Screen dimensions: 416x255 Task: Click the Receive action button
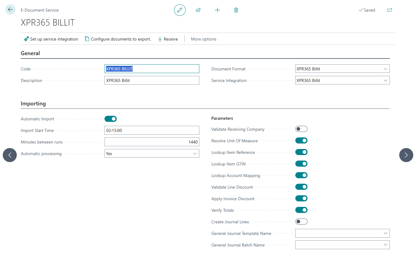[x=168, y=39]
